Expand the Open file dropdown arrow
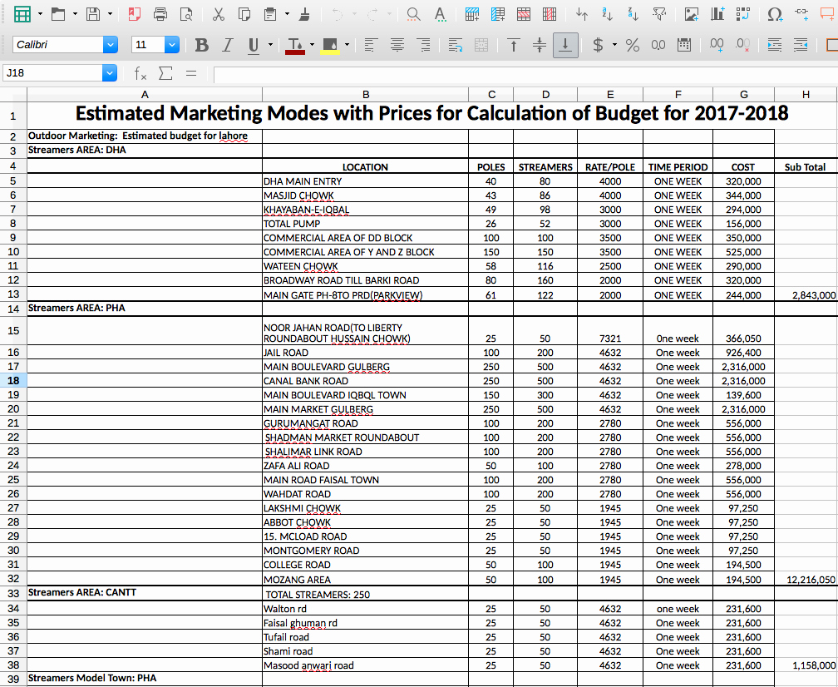The width and height of the screenshot is (838, 687). click(x=75, y=14)
